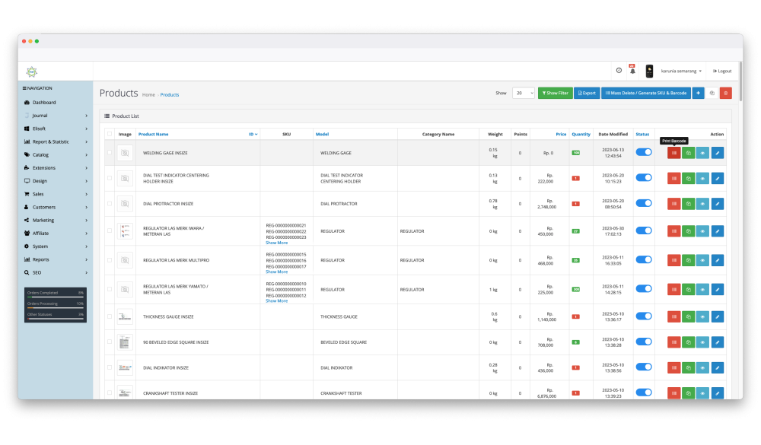Click edit pencil for DIAL PROTRACTOR INSIZE
Image resolution: width=761 pixels, height=445 pixels.
tap(717, 203)
